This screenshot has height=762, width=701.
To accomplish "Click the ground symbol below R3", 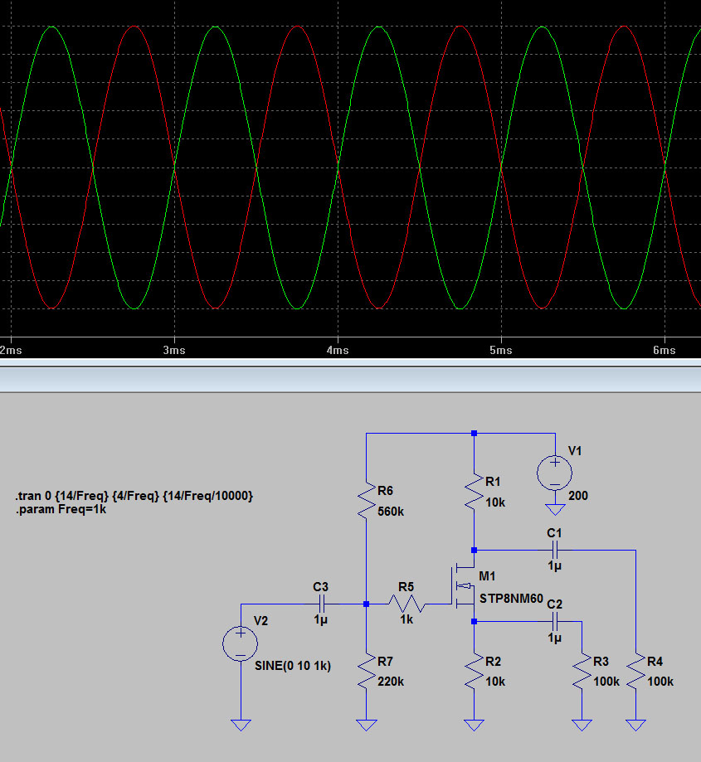I will point(582,725).
